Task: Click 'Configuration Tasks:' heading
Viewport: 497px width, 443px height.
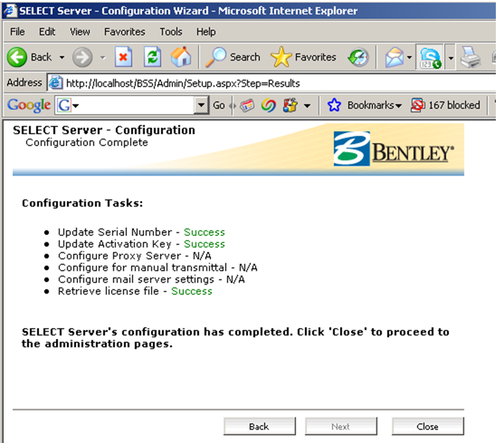Action: tap(83, 203)
